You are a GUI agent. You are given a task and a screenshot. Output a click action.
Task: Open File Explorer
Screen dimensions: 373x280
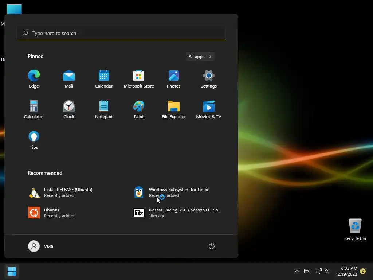coord(174,109)
